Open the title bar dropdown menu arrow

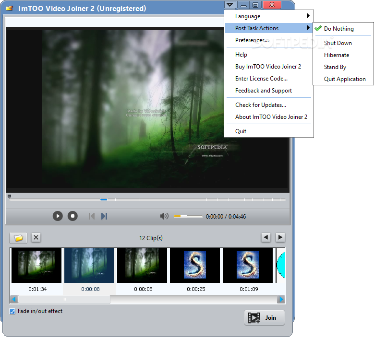[230, 5]
